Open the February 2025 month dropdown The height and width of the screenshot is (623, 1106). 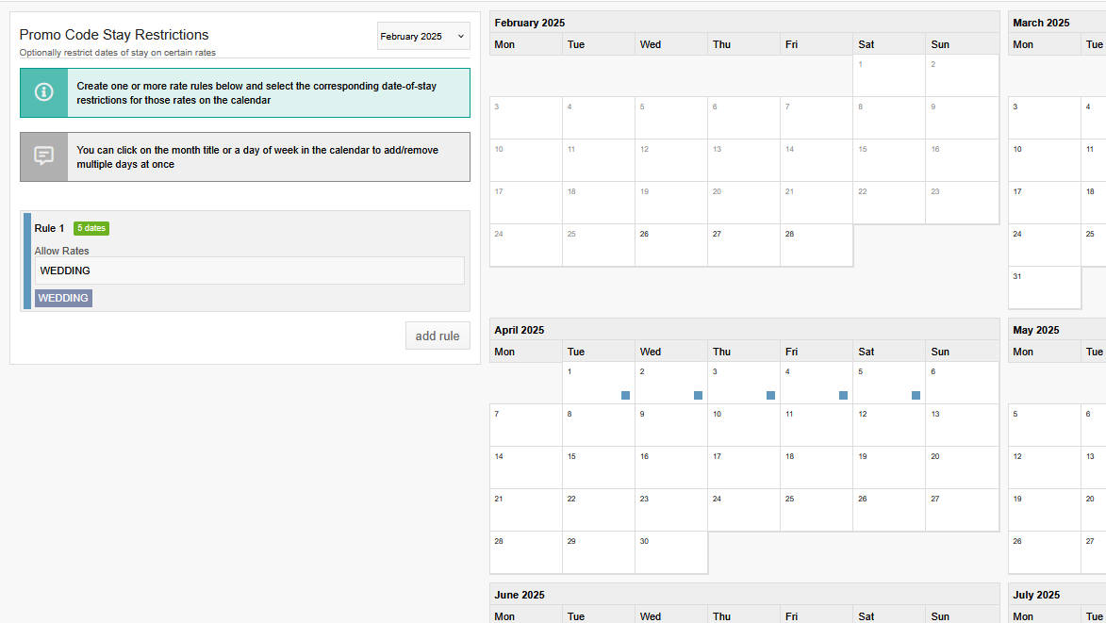(x=423, y=37)
